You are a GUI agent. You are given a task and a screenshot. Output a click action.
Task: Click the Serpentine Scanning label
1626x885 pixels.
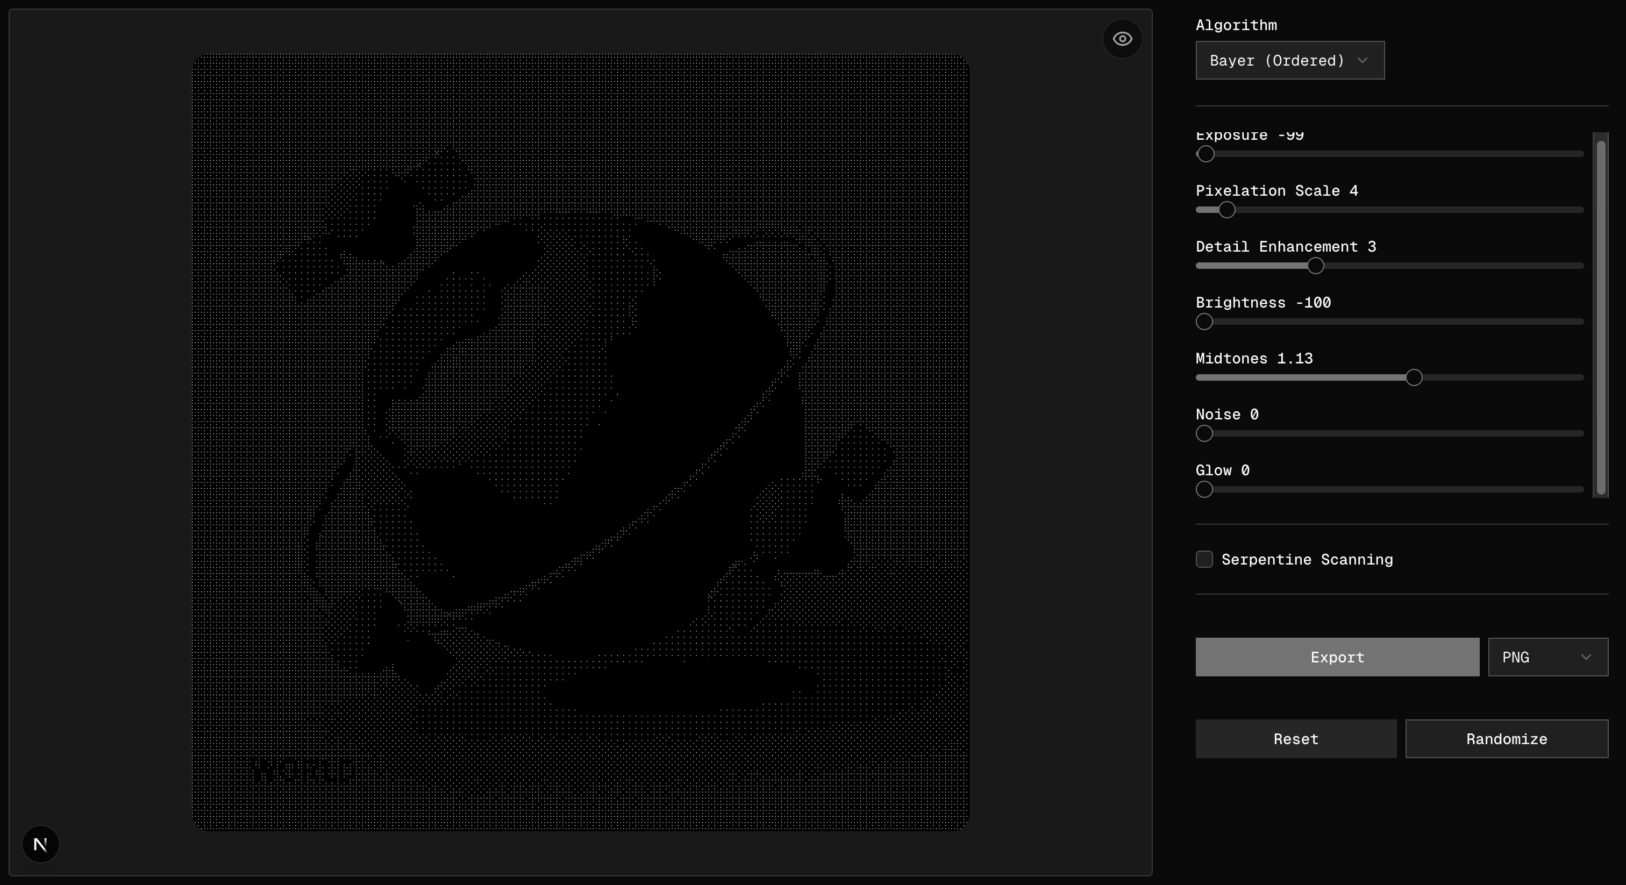pos(1307,560)
